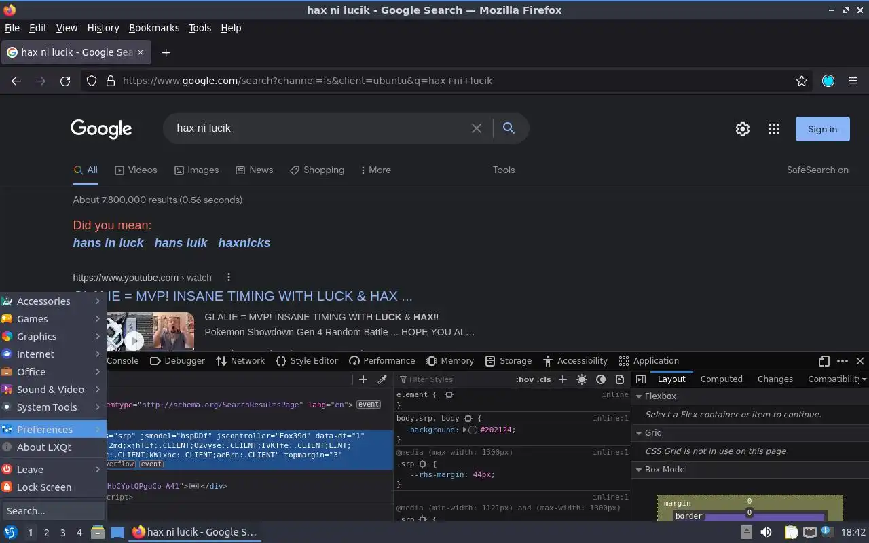Open the Google apps grid
This screenshot has height=543, width=869.
coord(774,129)
